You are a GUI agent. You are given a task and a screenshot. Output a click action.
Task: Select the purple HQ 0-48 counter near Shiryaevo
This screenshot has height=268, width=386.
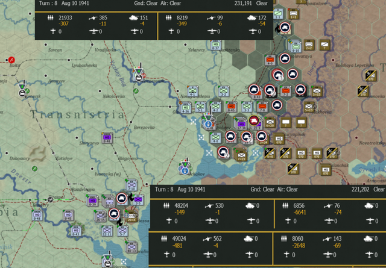107,138
